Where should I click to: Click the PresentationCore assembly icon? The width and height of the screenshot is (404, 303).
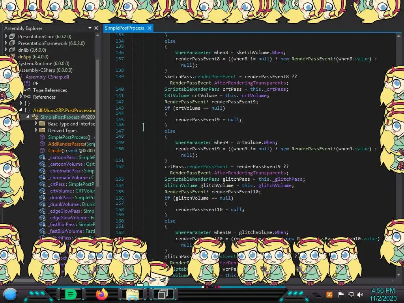pyautogui.click(x=12, y=36)
